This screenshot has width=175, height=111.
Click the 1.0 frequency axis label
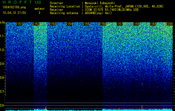(x=3, y=50)
